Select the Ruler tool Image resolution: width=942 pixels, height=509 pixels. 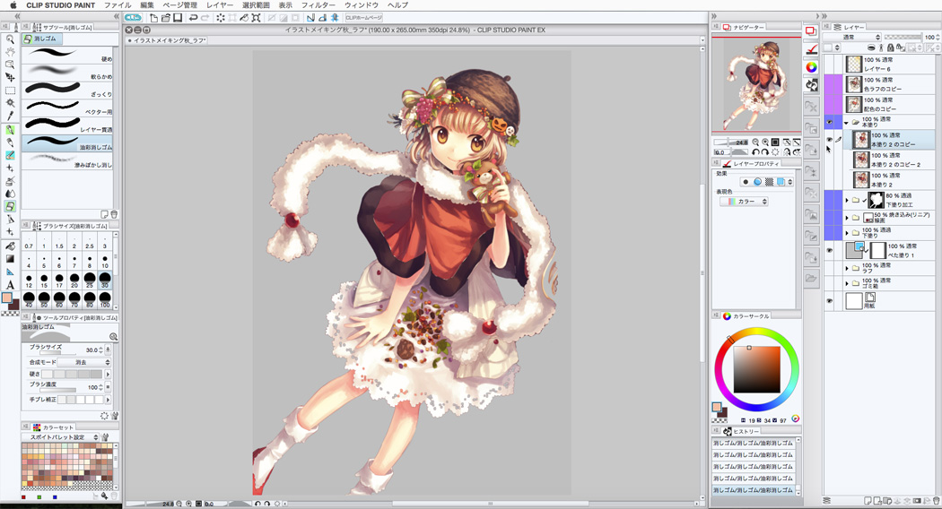(10, 272)
